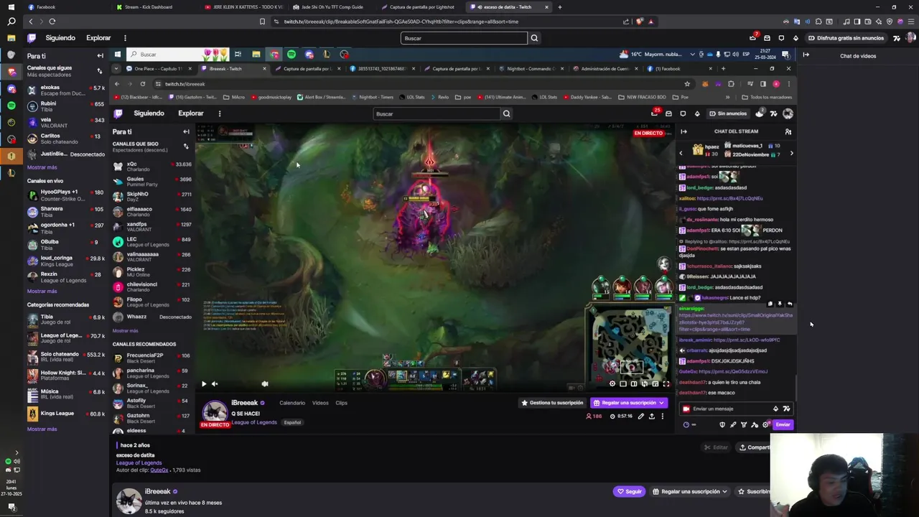Screen dimensions: 919x517
Task: Collapse the Chat de videos panel
Action: coord(806,55)
